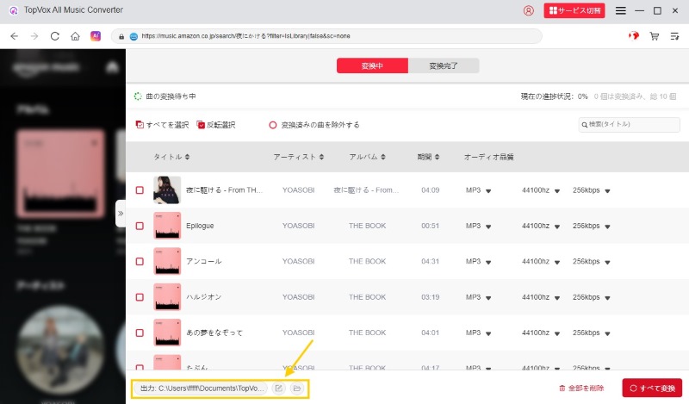Go to home page icon
The width and height of the screenshot is (689, 404).
point(75,36)
